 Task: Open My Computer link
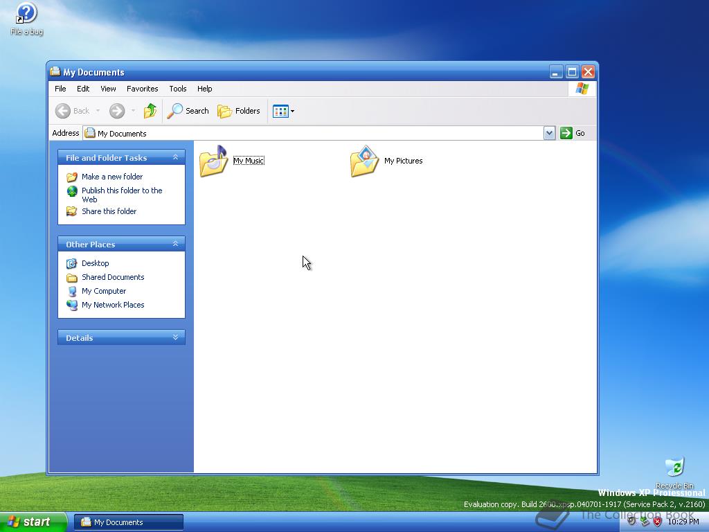tap(104, 291)
